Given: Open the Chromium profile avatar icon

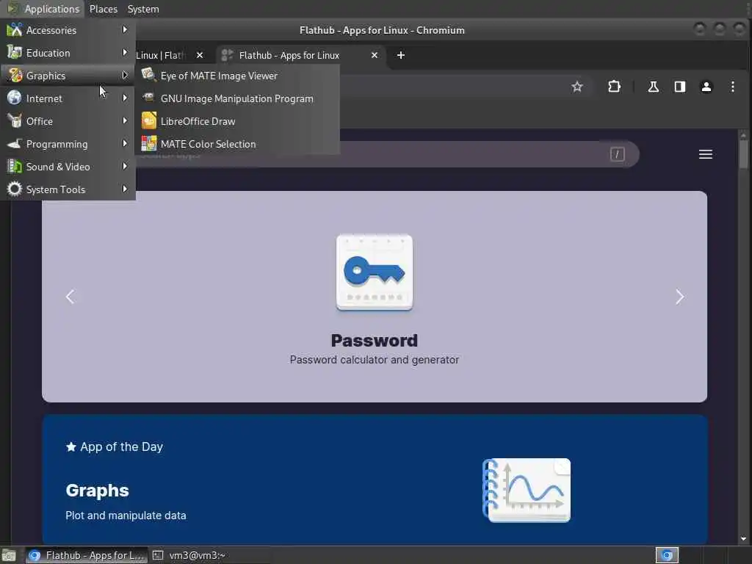Looking at the screenshot, I should pos(706,87).
